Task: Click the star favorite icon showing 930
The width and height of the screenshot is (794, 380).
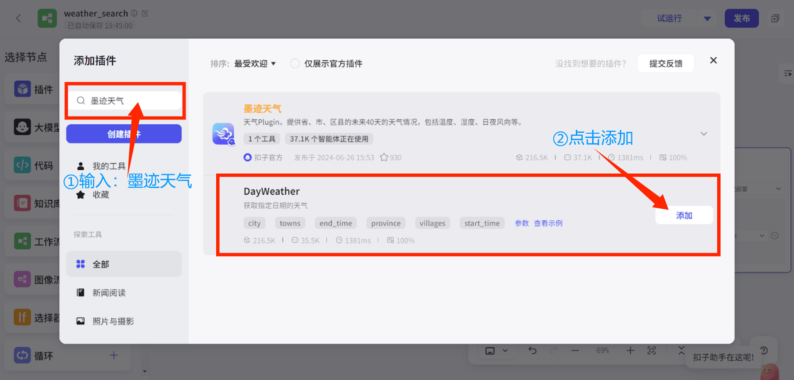Action: click(384, 157)
